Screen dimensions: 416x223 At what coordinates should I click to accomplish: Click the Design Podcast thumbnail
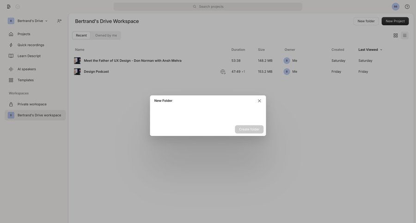[77, 72]
